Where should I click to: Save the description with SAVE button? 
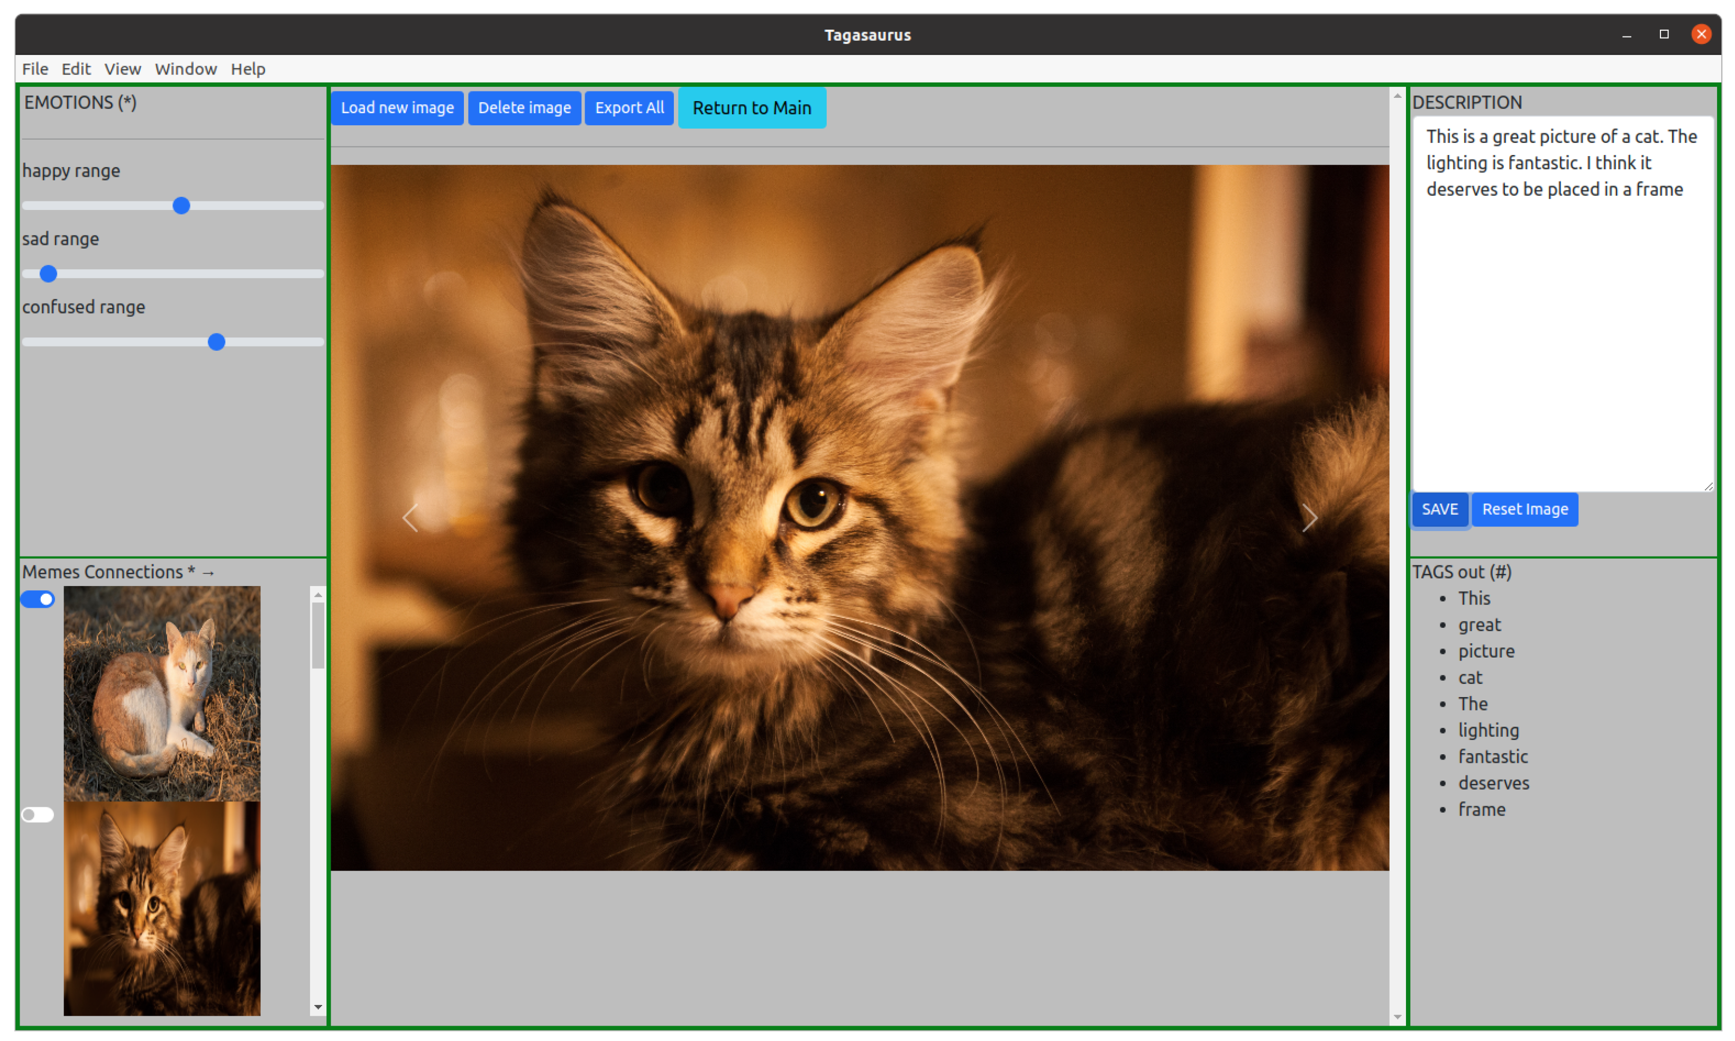click(1439, 509)
